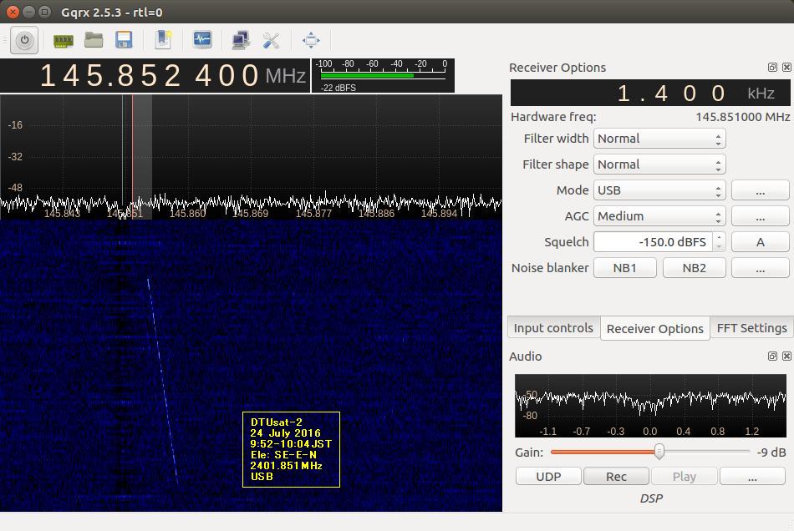Click the audio spectrum plot
The image size is (794, 531).
(x=650, y=406)
